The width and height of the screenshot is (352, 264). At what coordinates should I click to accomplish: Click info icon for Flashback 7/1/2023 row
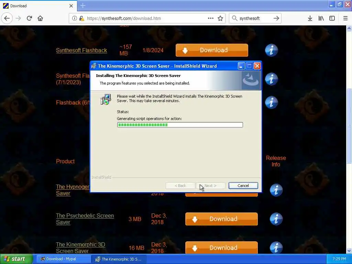click(x=272, y=79)
